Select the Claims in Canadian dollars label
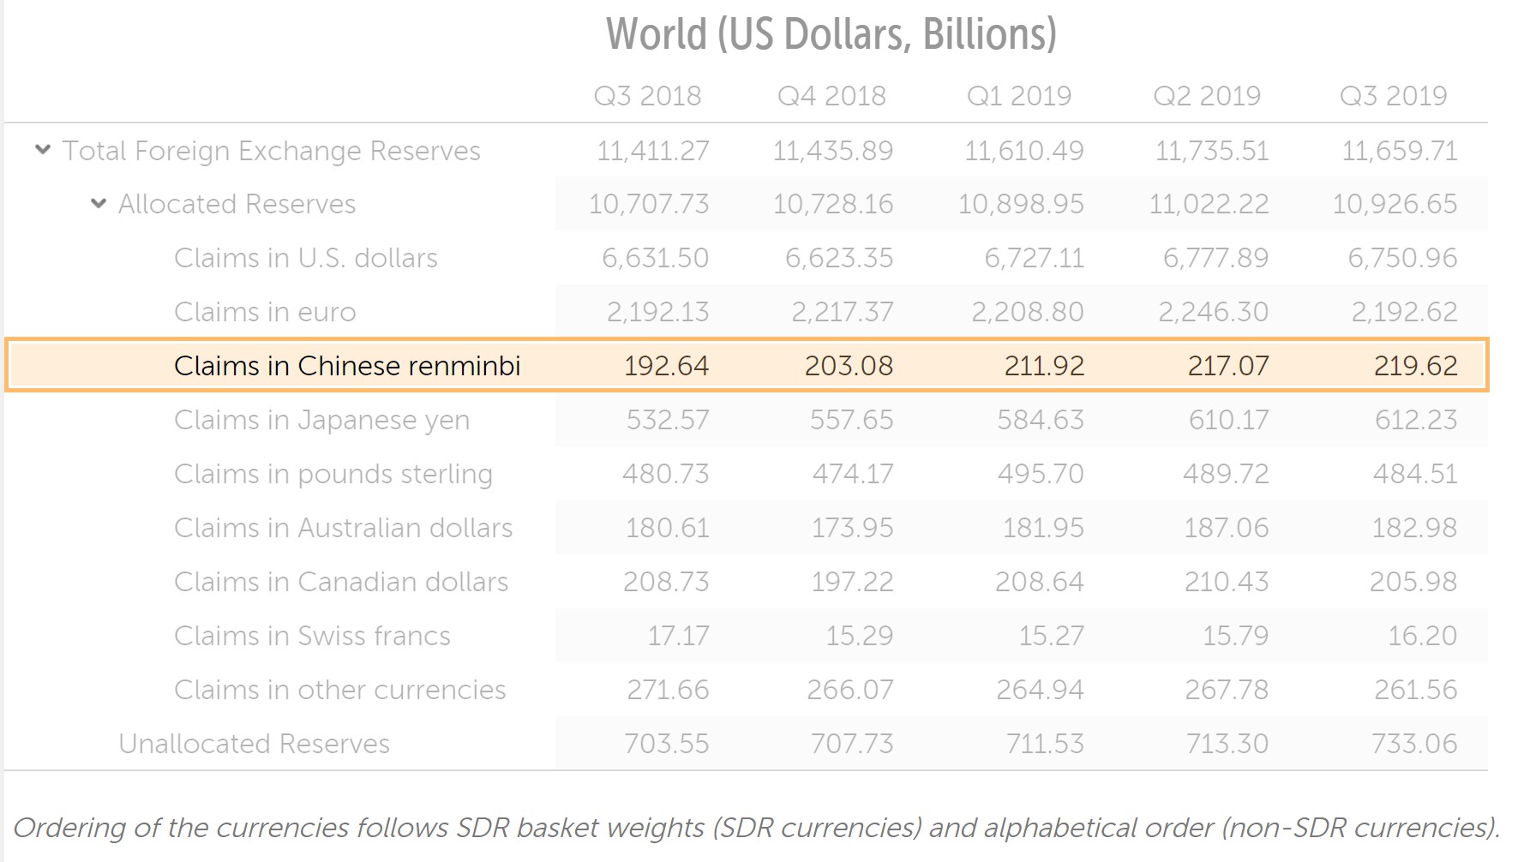This screenshot has width=1518, height=862. coord(341,582)
